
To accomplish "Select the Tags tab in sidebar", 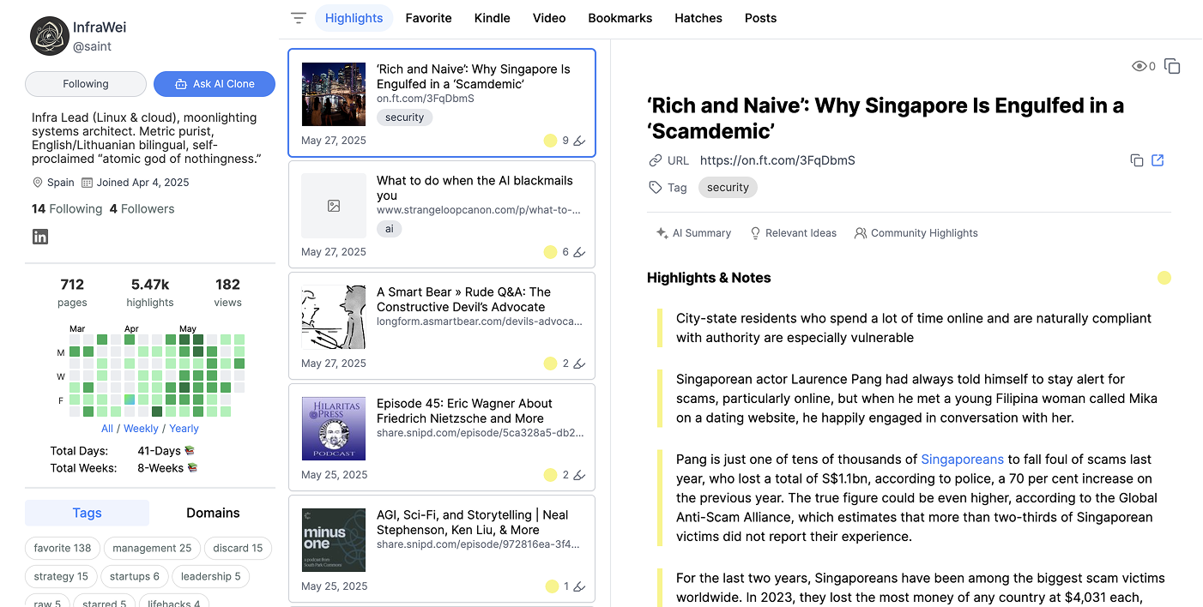I will 87,513.
